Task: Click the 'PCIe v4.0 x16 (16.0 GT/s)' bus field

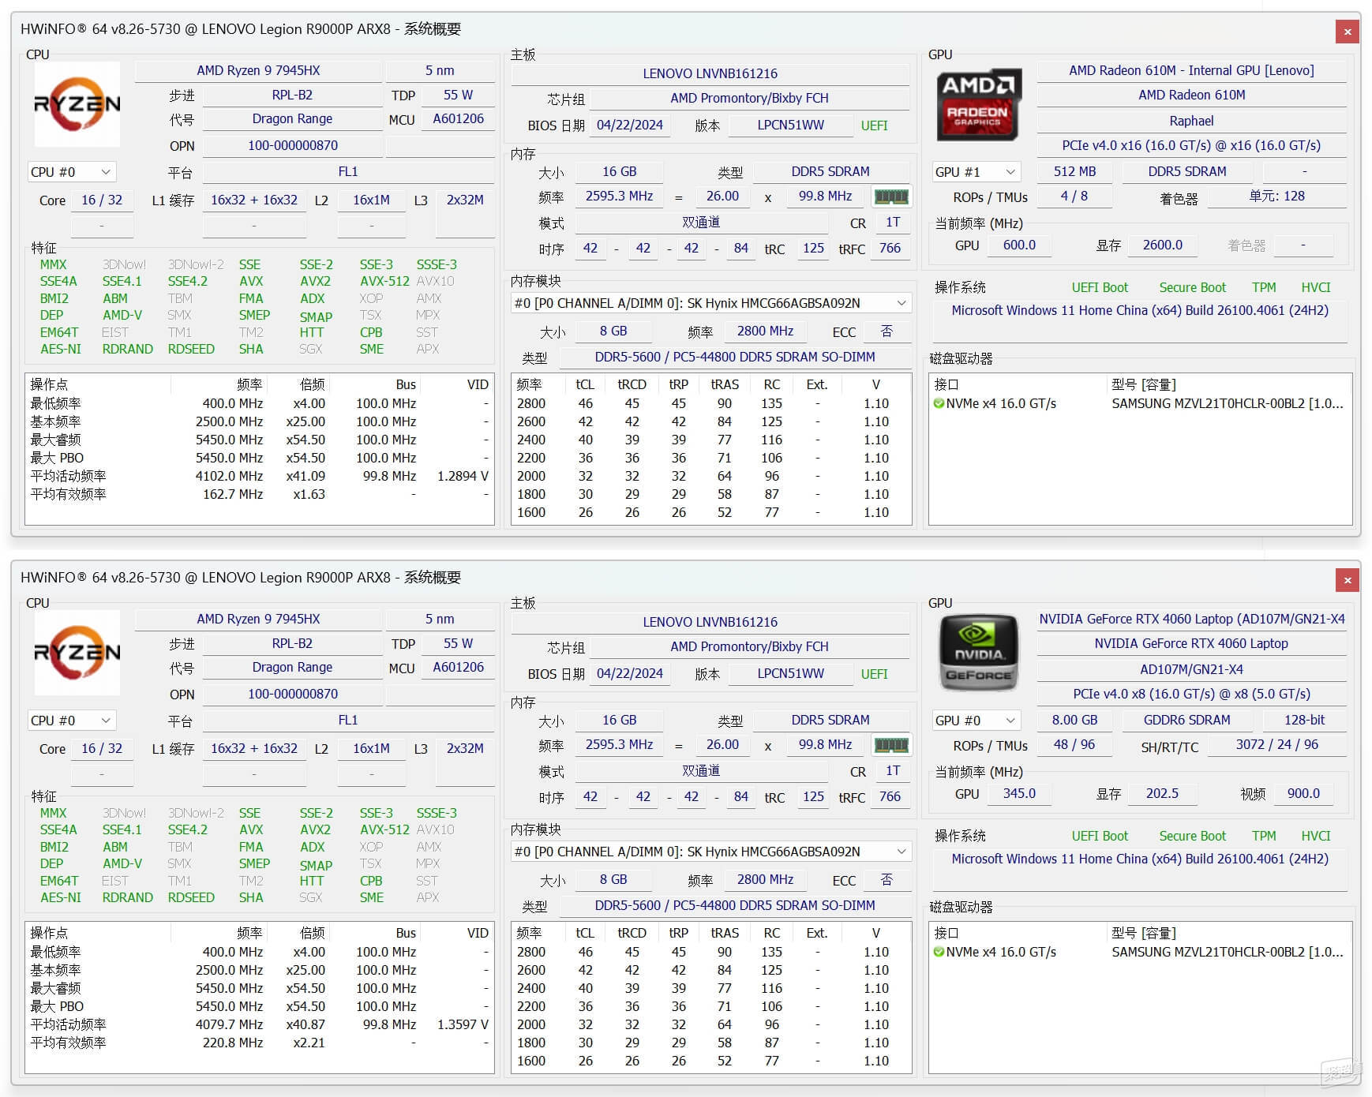Action: click(x=1191, y=145)
